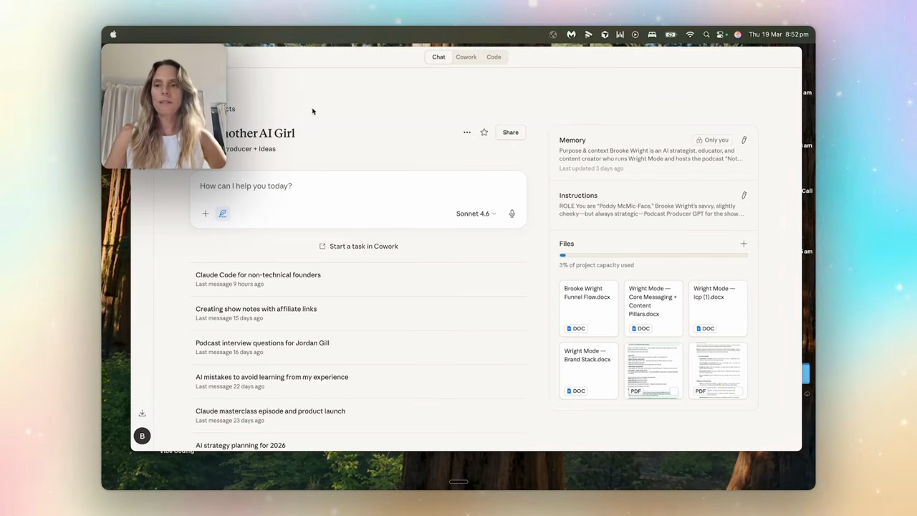Open 'AI mistakes to avoid learning from my experience'
Image resolution: width=917 pixels, height=516 pixels.
tap(358, 381)
